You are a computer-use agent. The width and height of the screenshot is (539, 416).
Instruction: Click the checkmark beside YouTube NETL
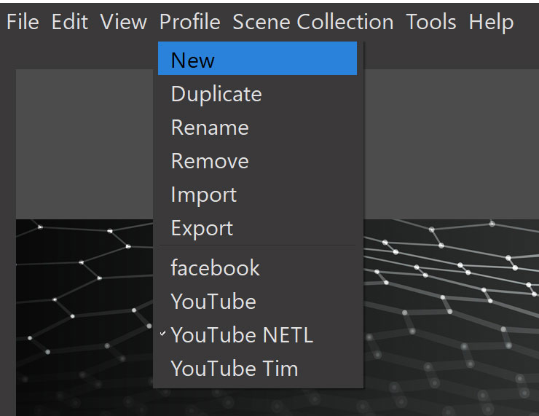(x=163, y=335)
